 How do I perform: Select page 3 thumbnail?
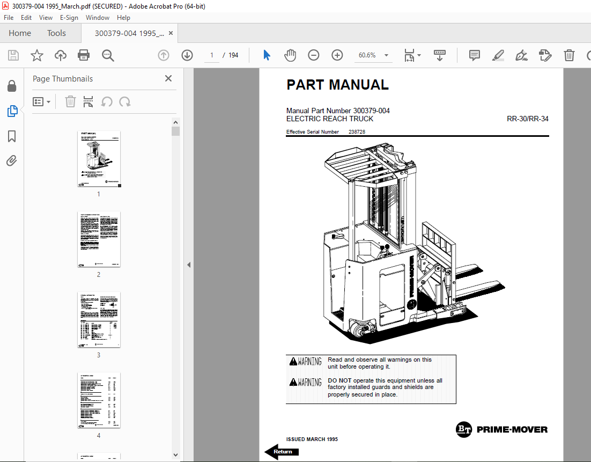(99, 319)
